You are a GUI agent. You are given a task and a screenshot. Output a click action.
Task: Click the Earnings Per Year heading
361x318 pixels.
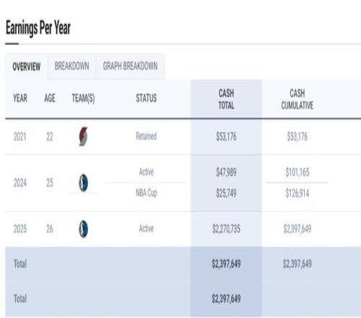(38, 28)
